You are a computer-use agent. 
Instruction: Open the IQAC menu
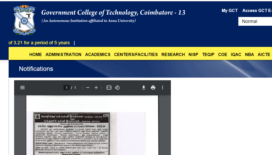point(236,54)
